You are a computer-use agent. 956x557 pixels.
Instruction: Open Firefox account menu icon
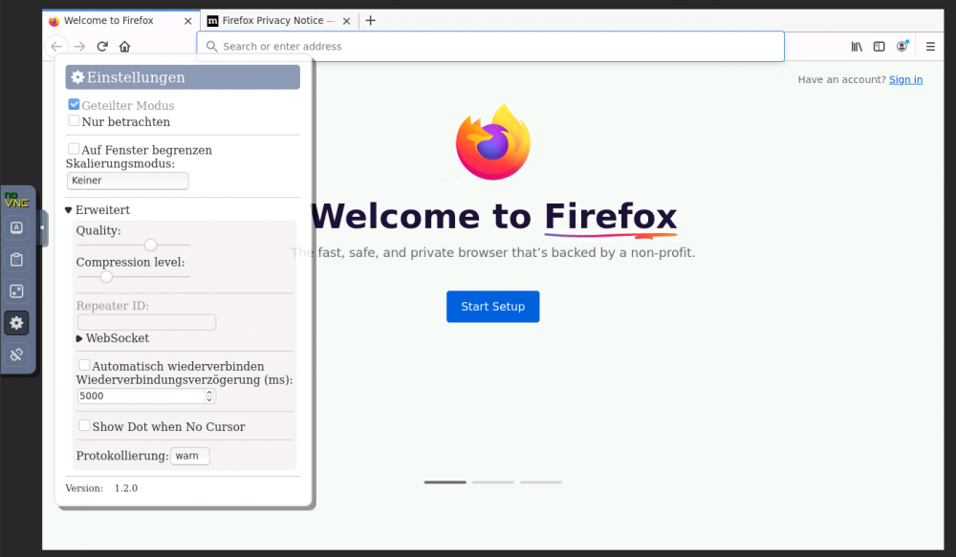902,46
